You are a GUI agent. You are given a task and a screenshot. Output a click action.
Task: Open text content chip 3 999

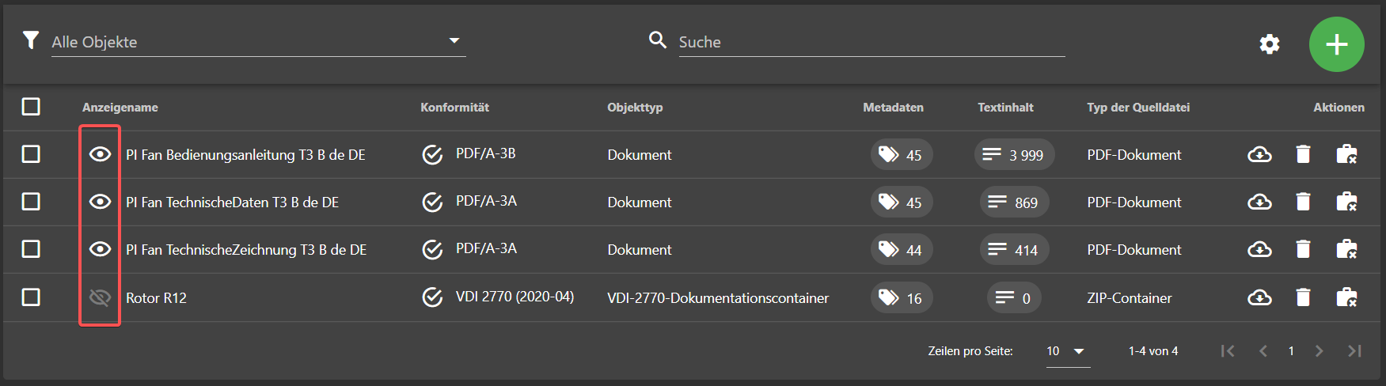point(1014,154)
